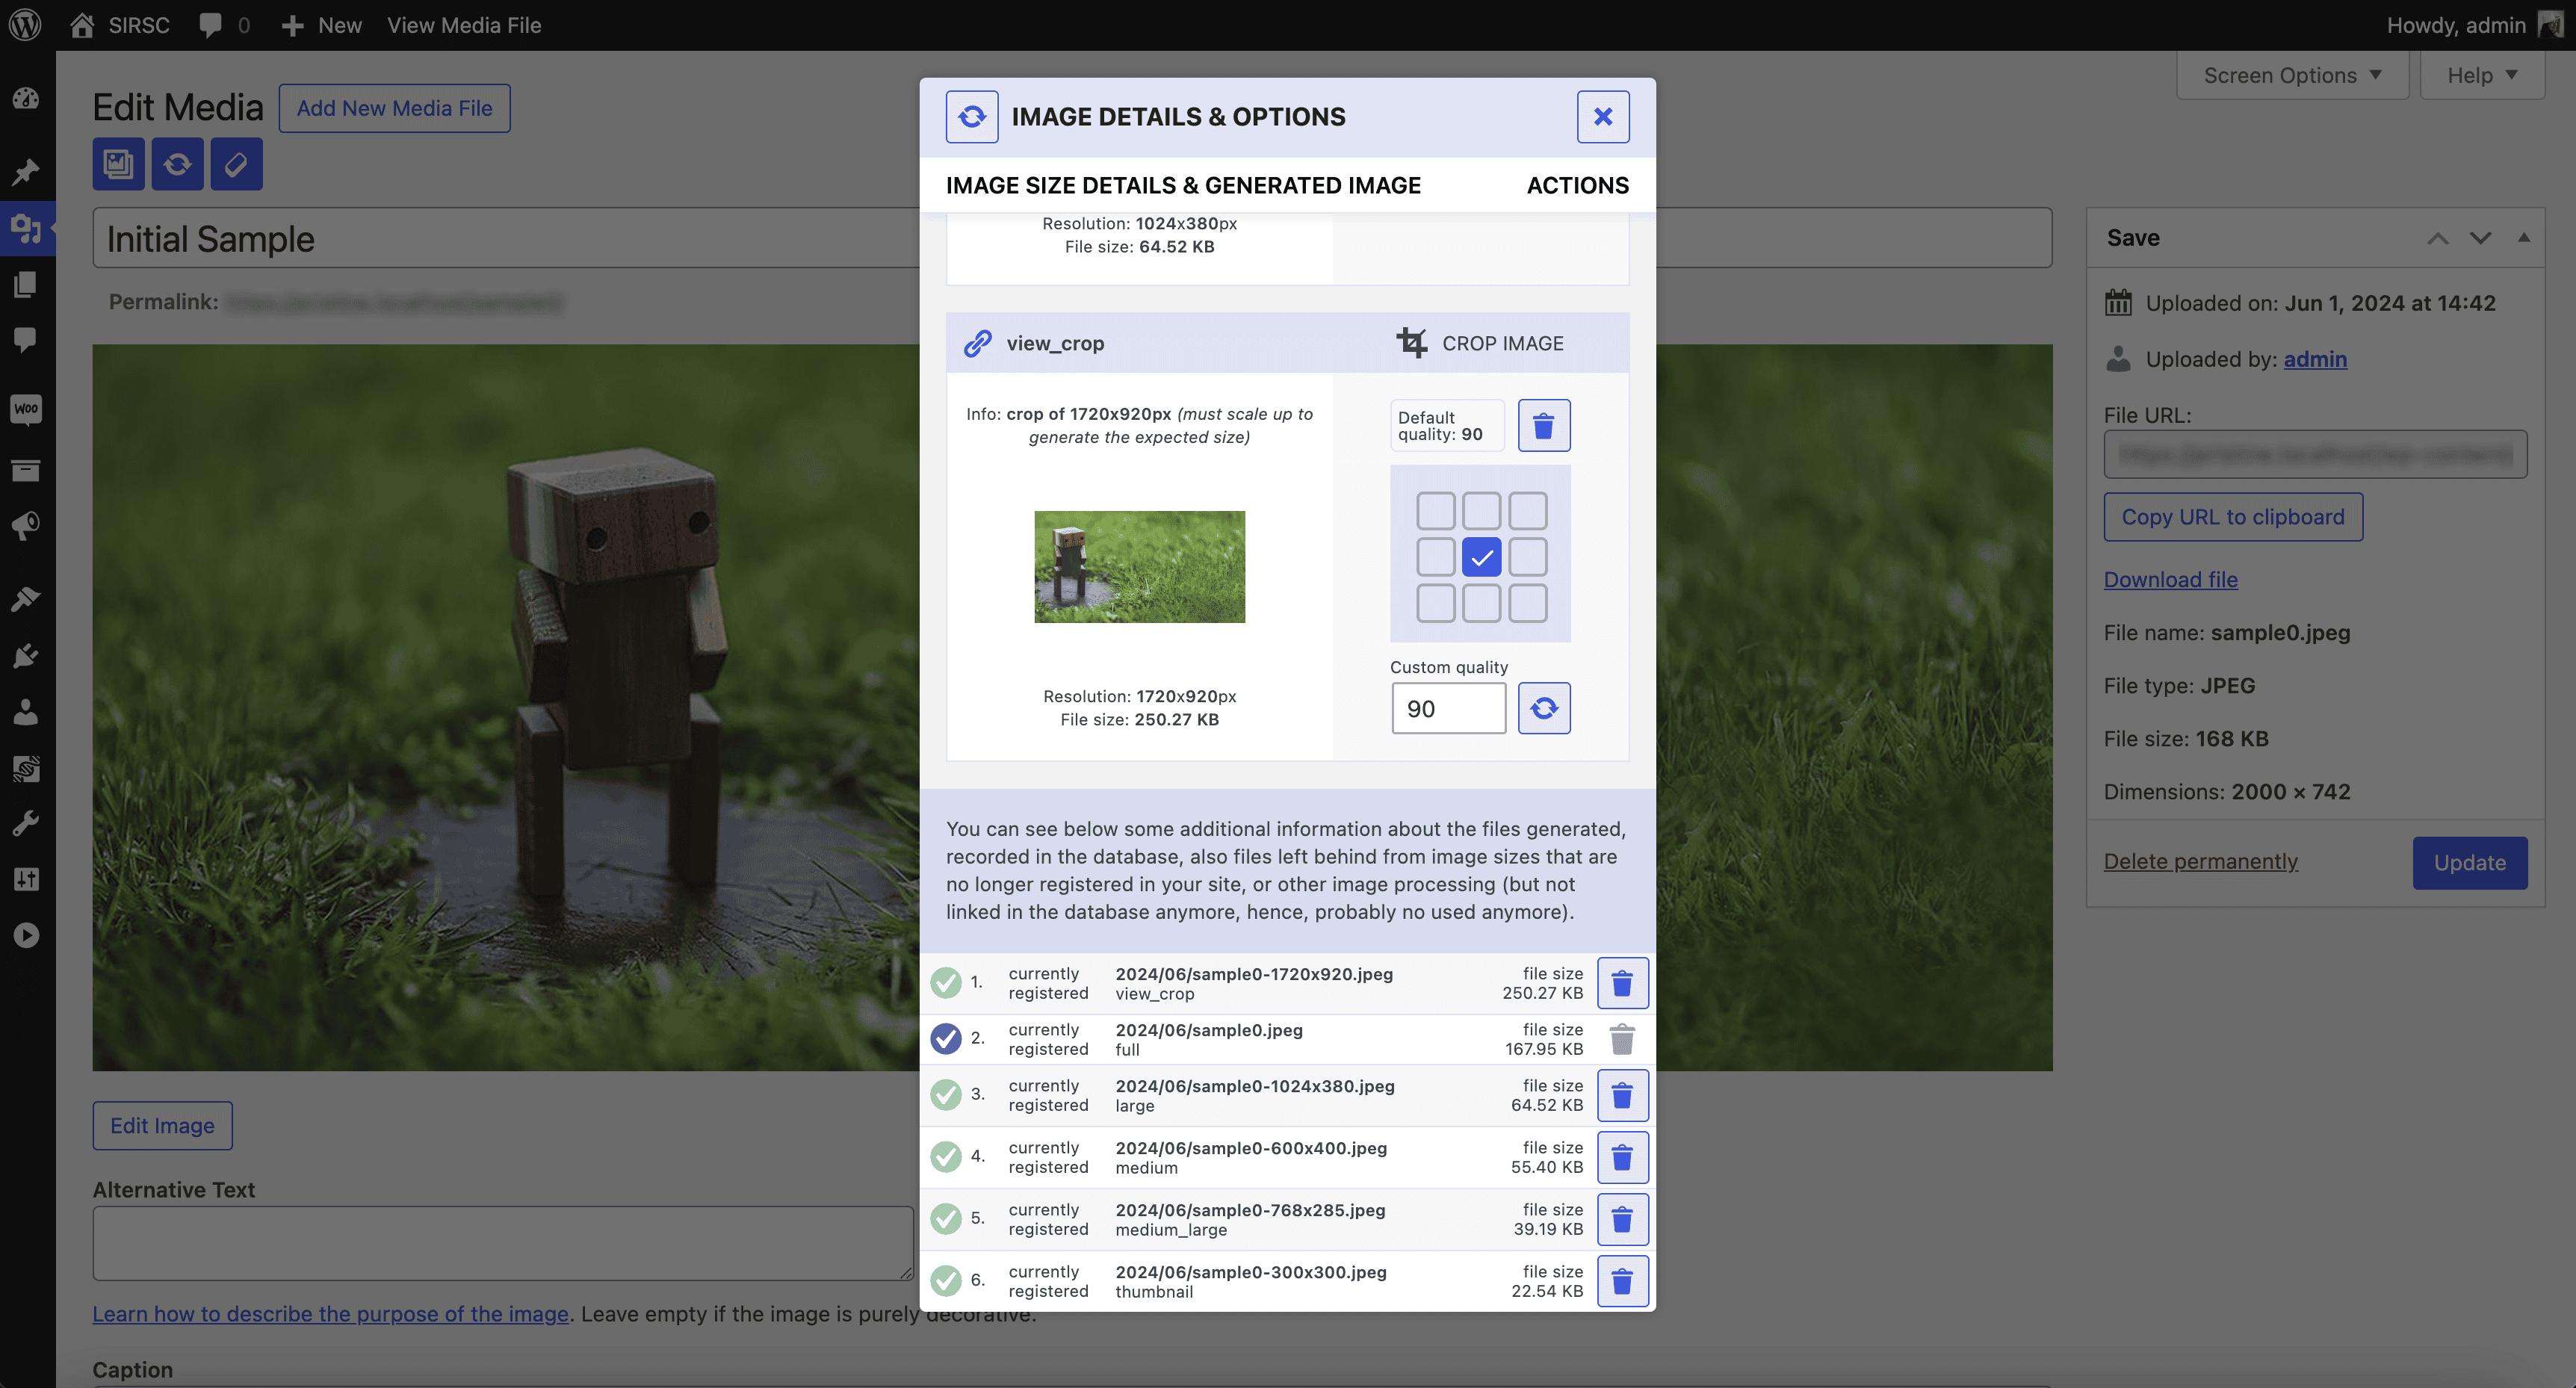This screenshot has height=1388, width=2576.
Task: Open the image description help link
Action: (331, 1314)
